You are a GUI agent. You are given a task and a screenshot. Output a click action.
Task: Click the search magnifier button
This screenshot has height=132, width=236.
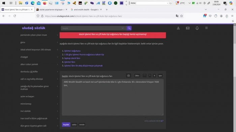(129, 28)
